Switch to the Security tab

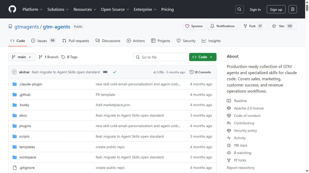pyautogui.click(x=186, y=41)
